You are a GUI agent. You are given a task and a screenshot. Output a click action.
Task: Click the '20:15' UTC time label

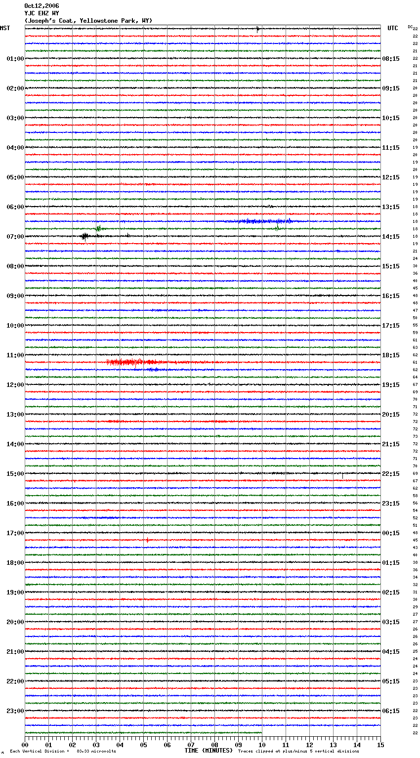point(391,415)
